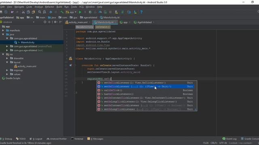Choose the callOnClick() completion suggestion
259x145 pixels.
[x=145, y=90]
